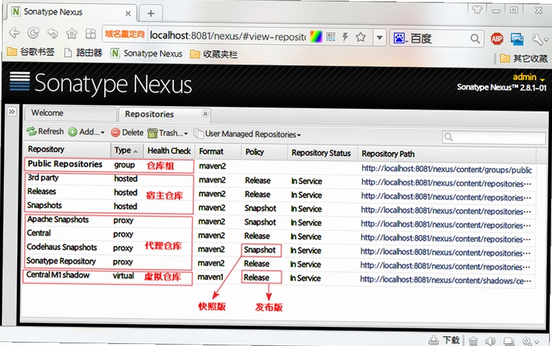Select the Sonatype Repository row
This screenshot has width=552, height=346.
[x=279, y=263]
